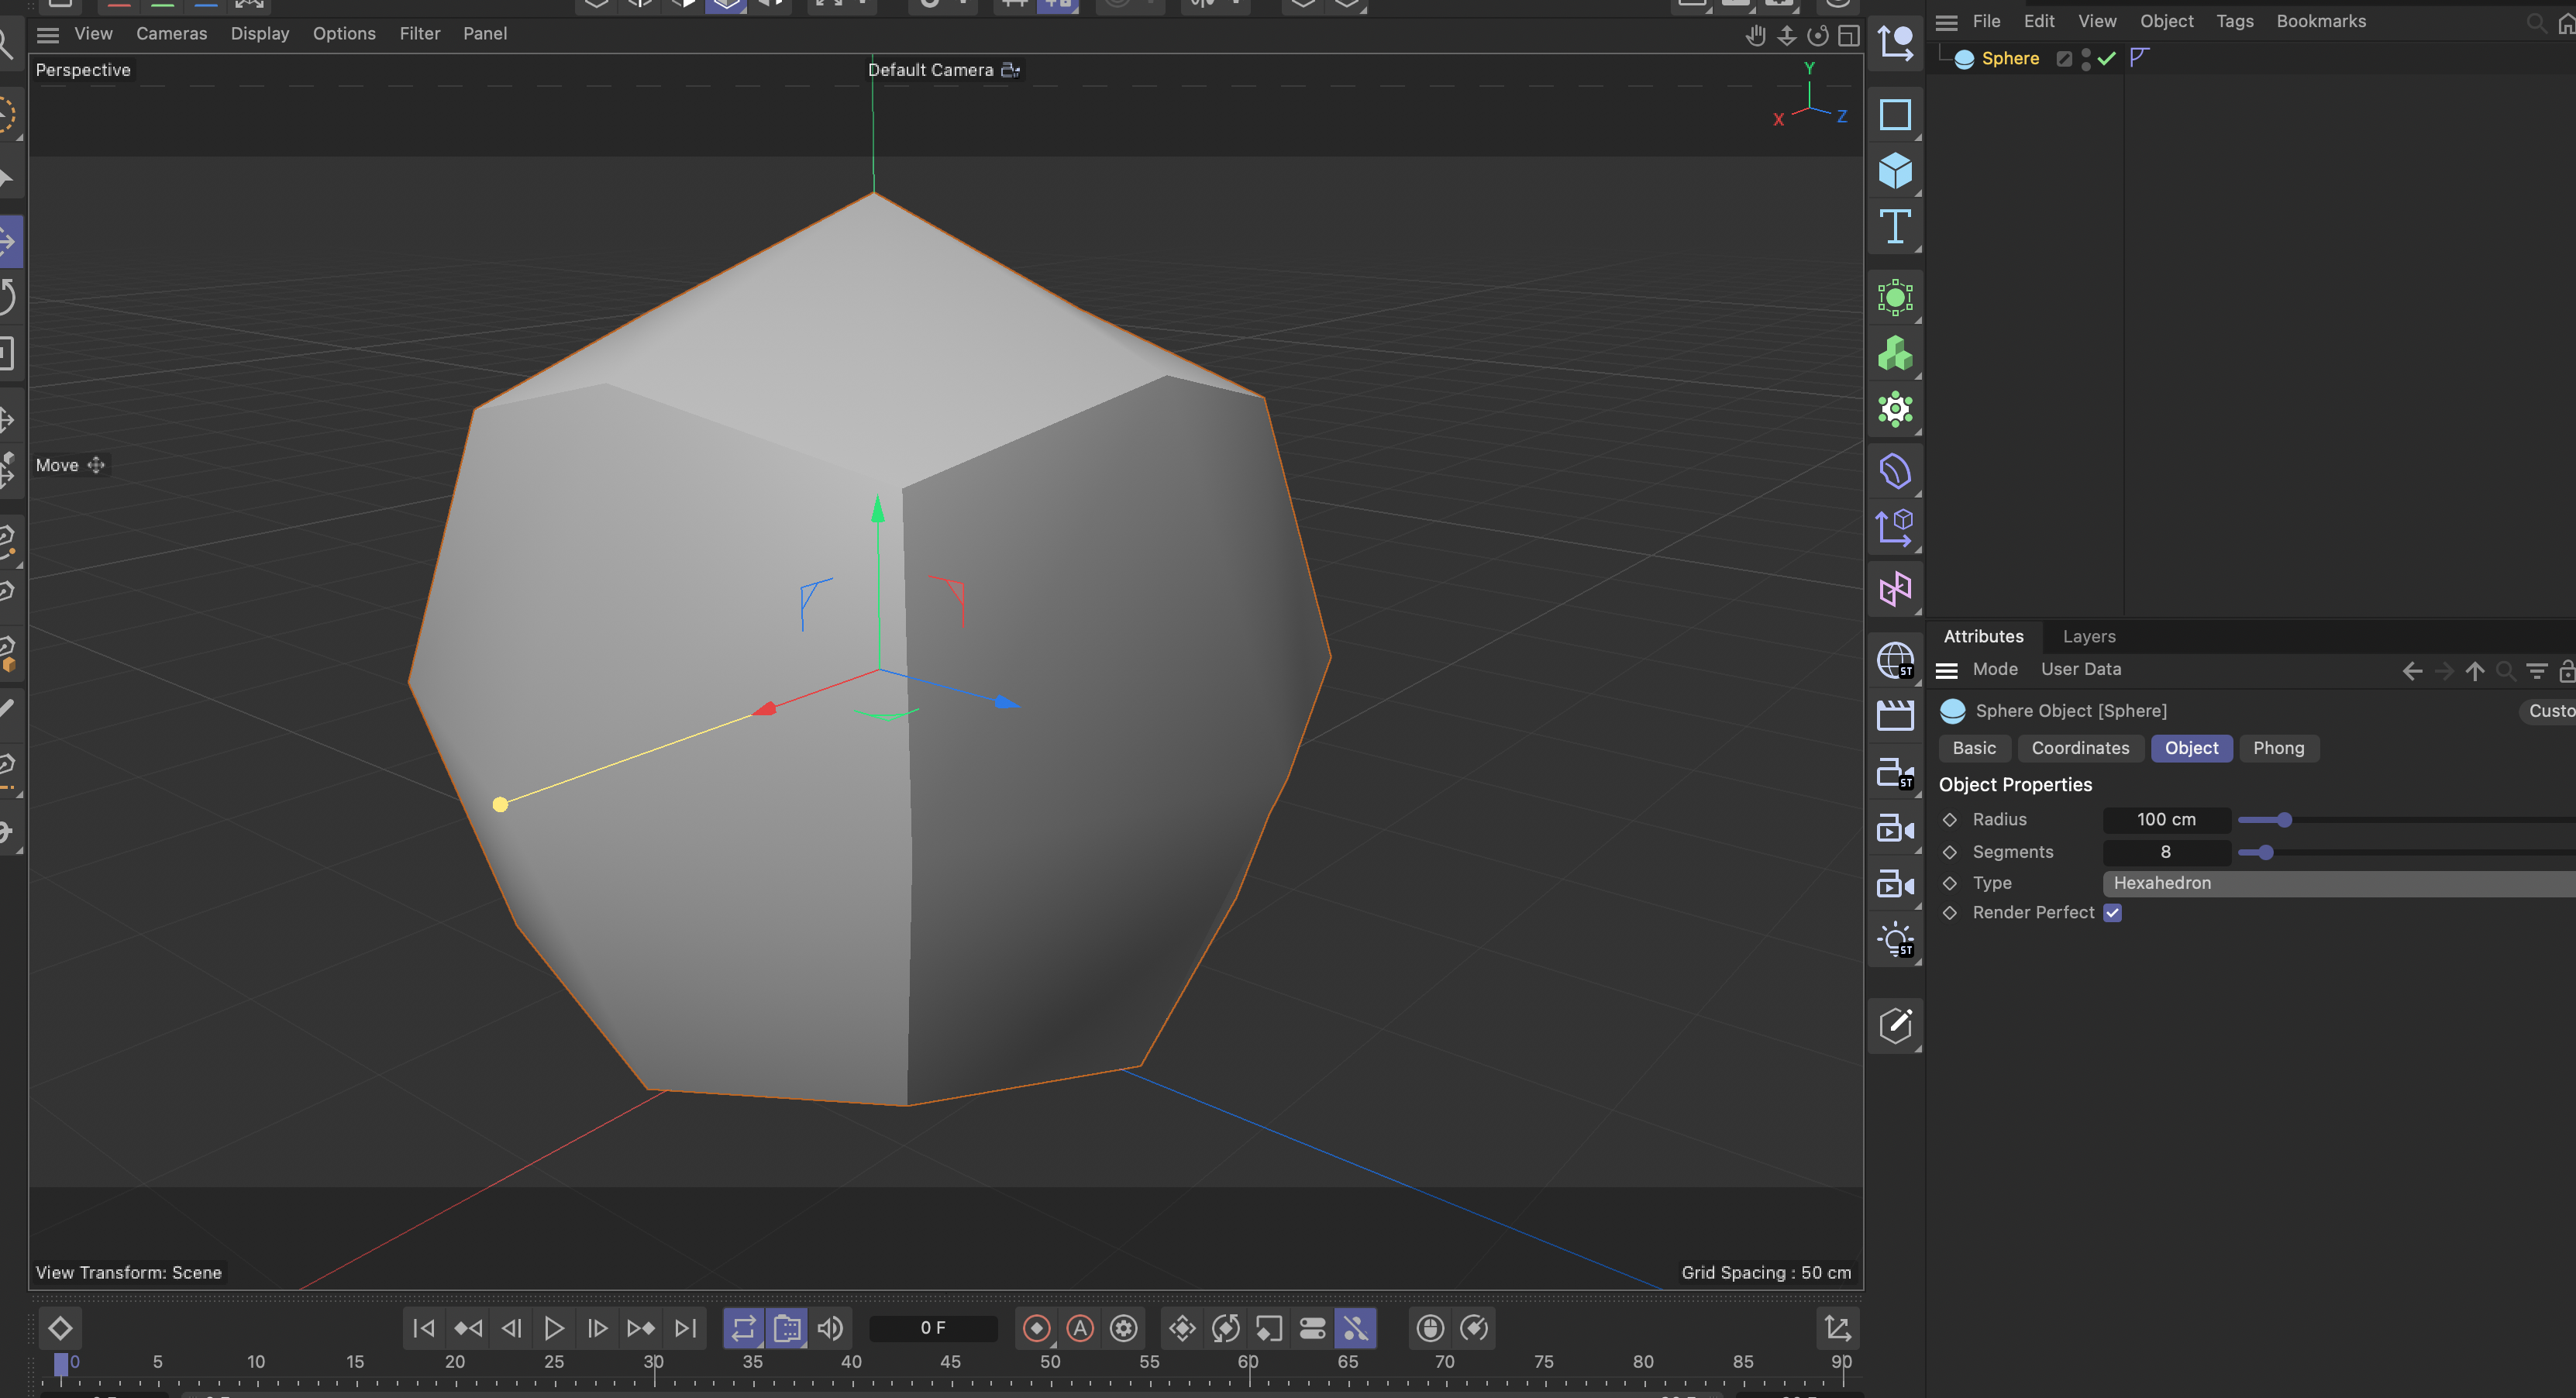
Task: Toggle the timeline loop playback button
Action: 743,1328
